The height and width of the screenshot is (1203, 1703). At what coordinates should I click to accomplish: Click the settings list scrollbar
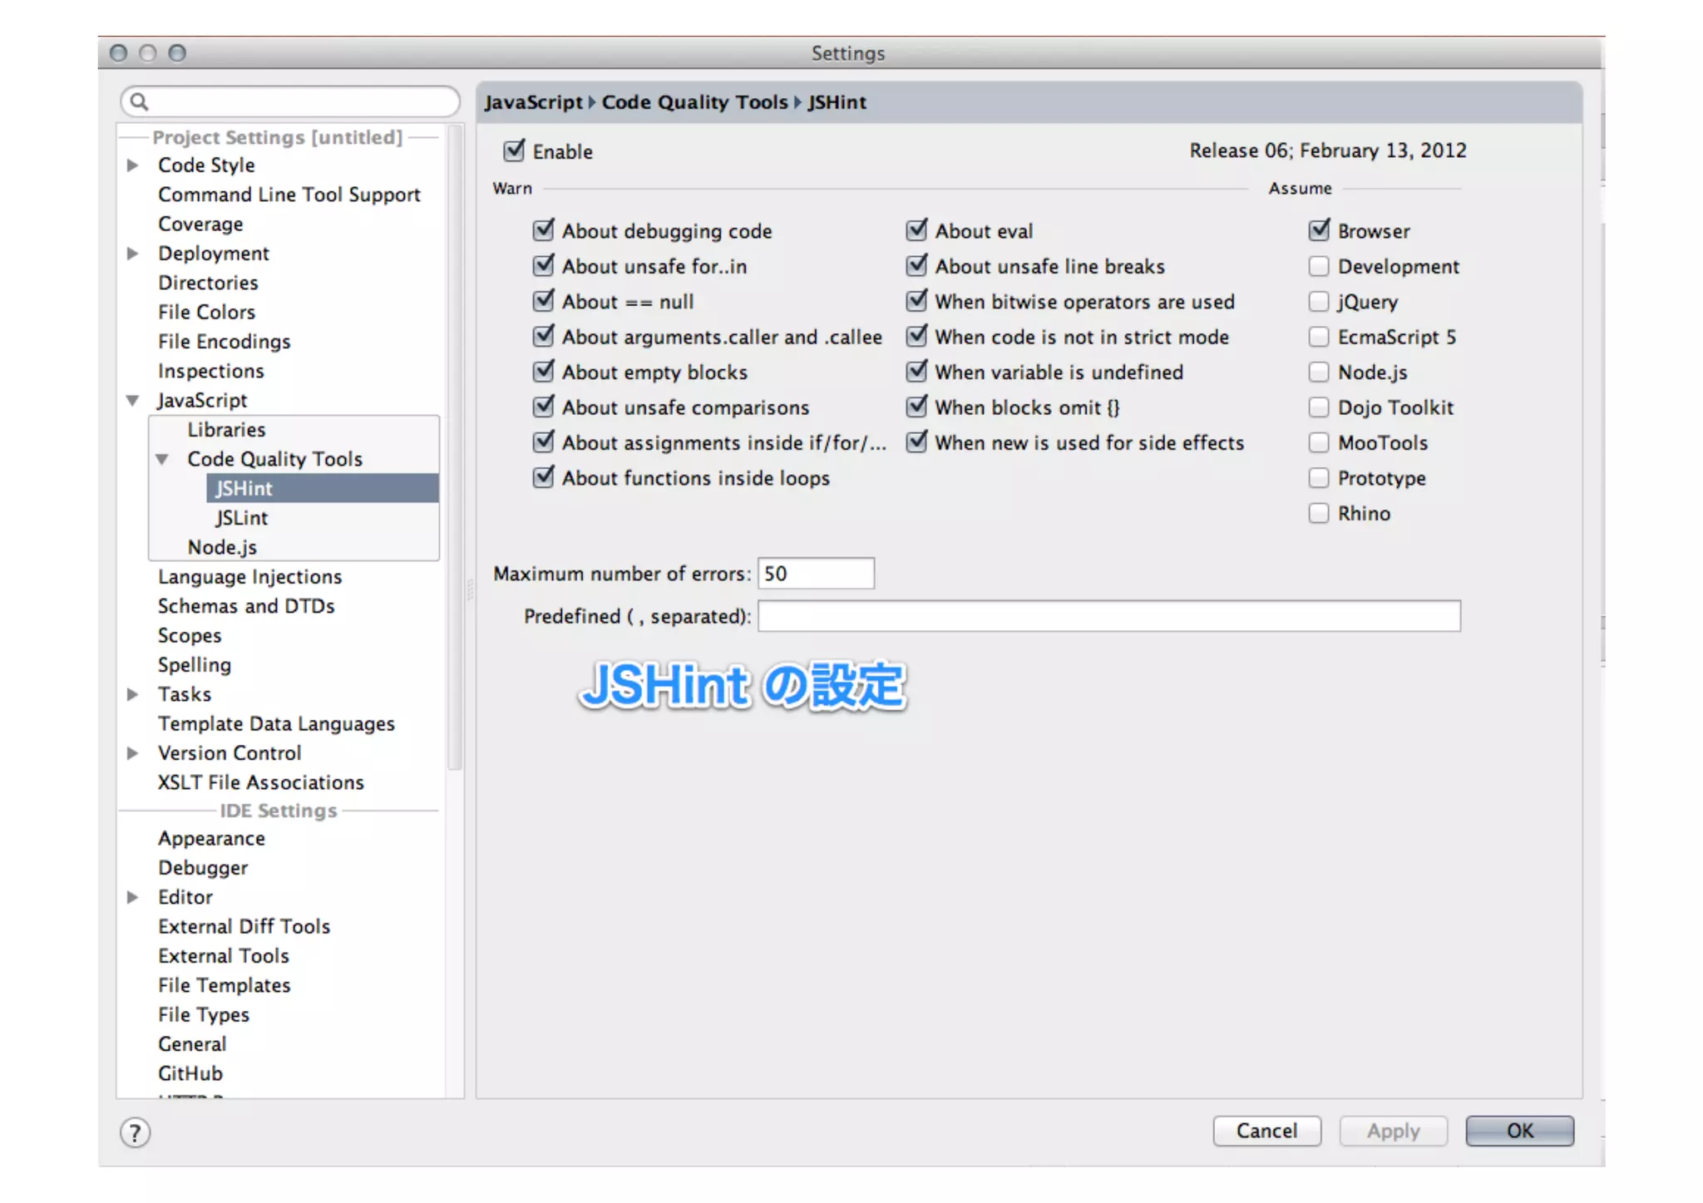point(454,449)
